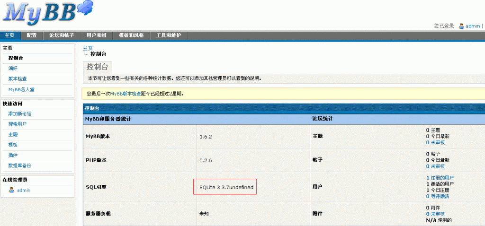The height and width of the screenshot is (226, 485).
Task: Click the N/A 使用的 attachment text
Action: click(x=439, y=220)
